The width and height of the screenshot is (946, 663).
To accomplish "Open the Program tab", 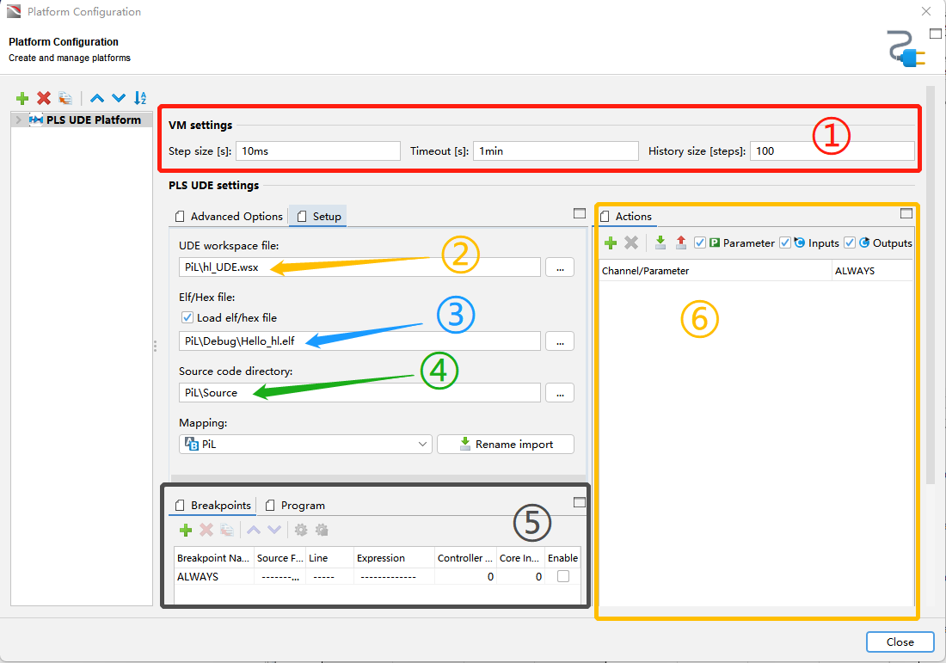I will pyautogui.click(x=303, y=506).
